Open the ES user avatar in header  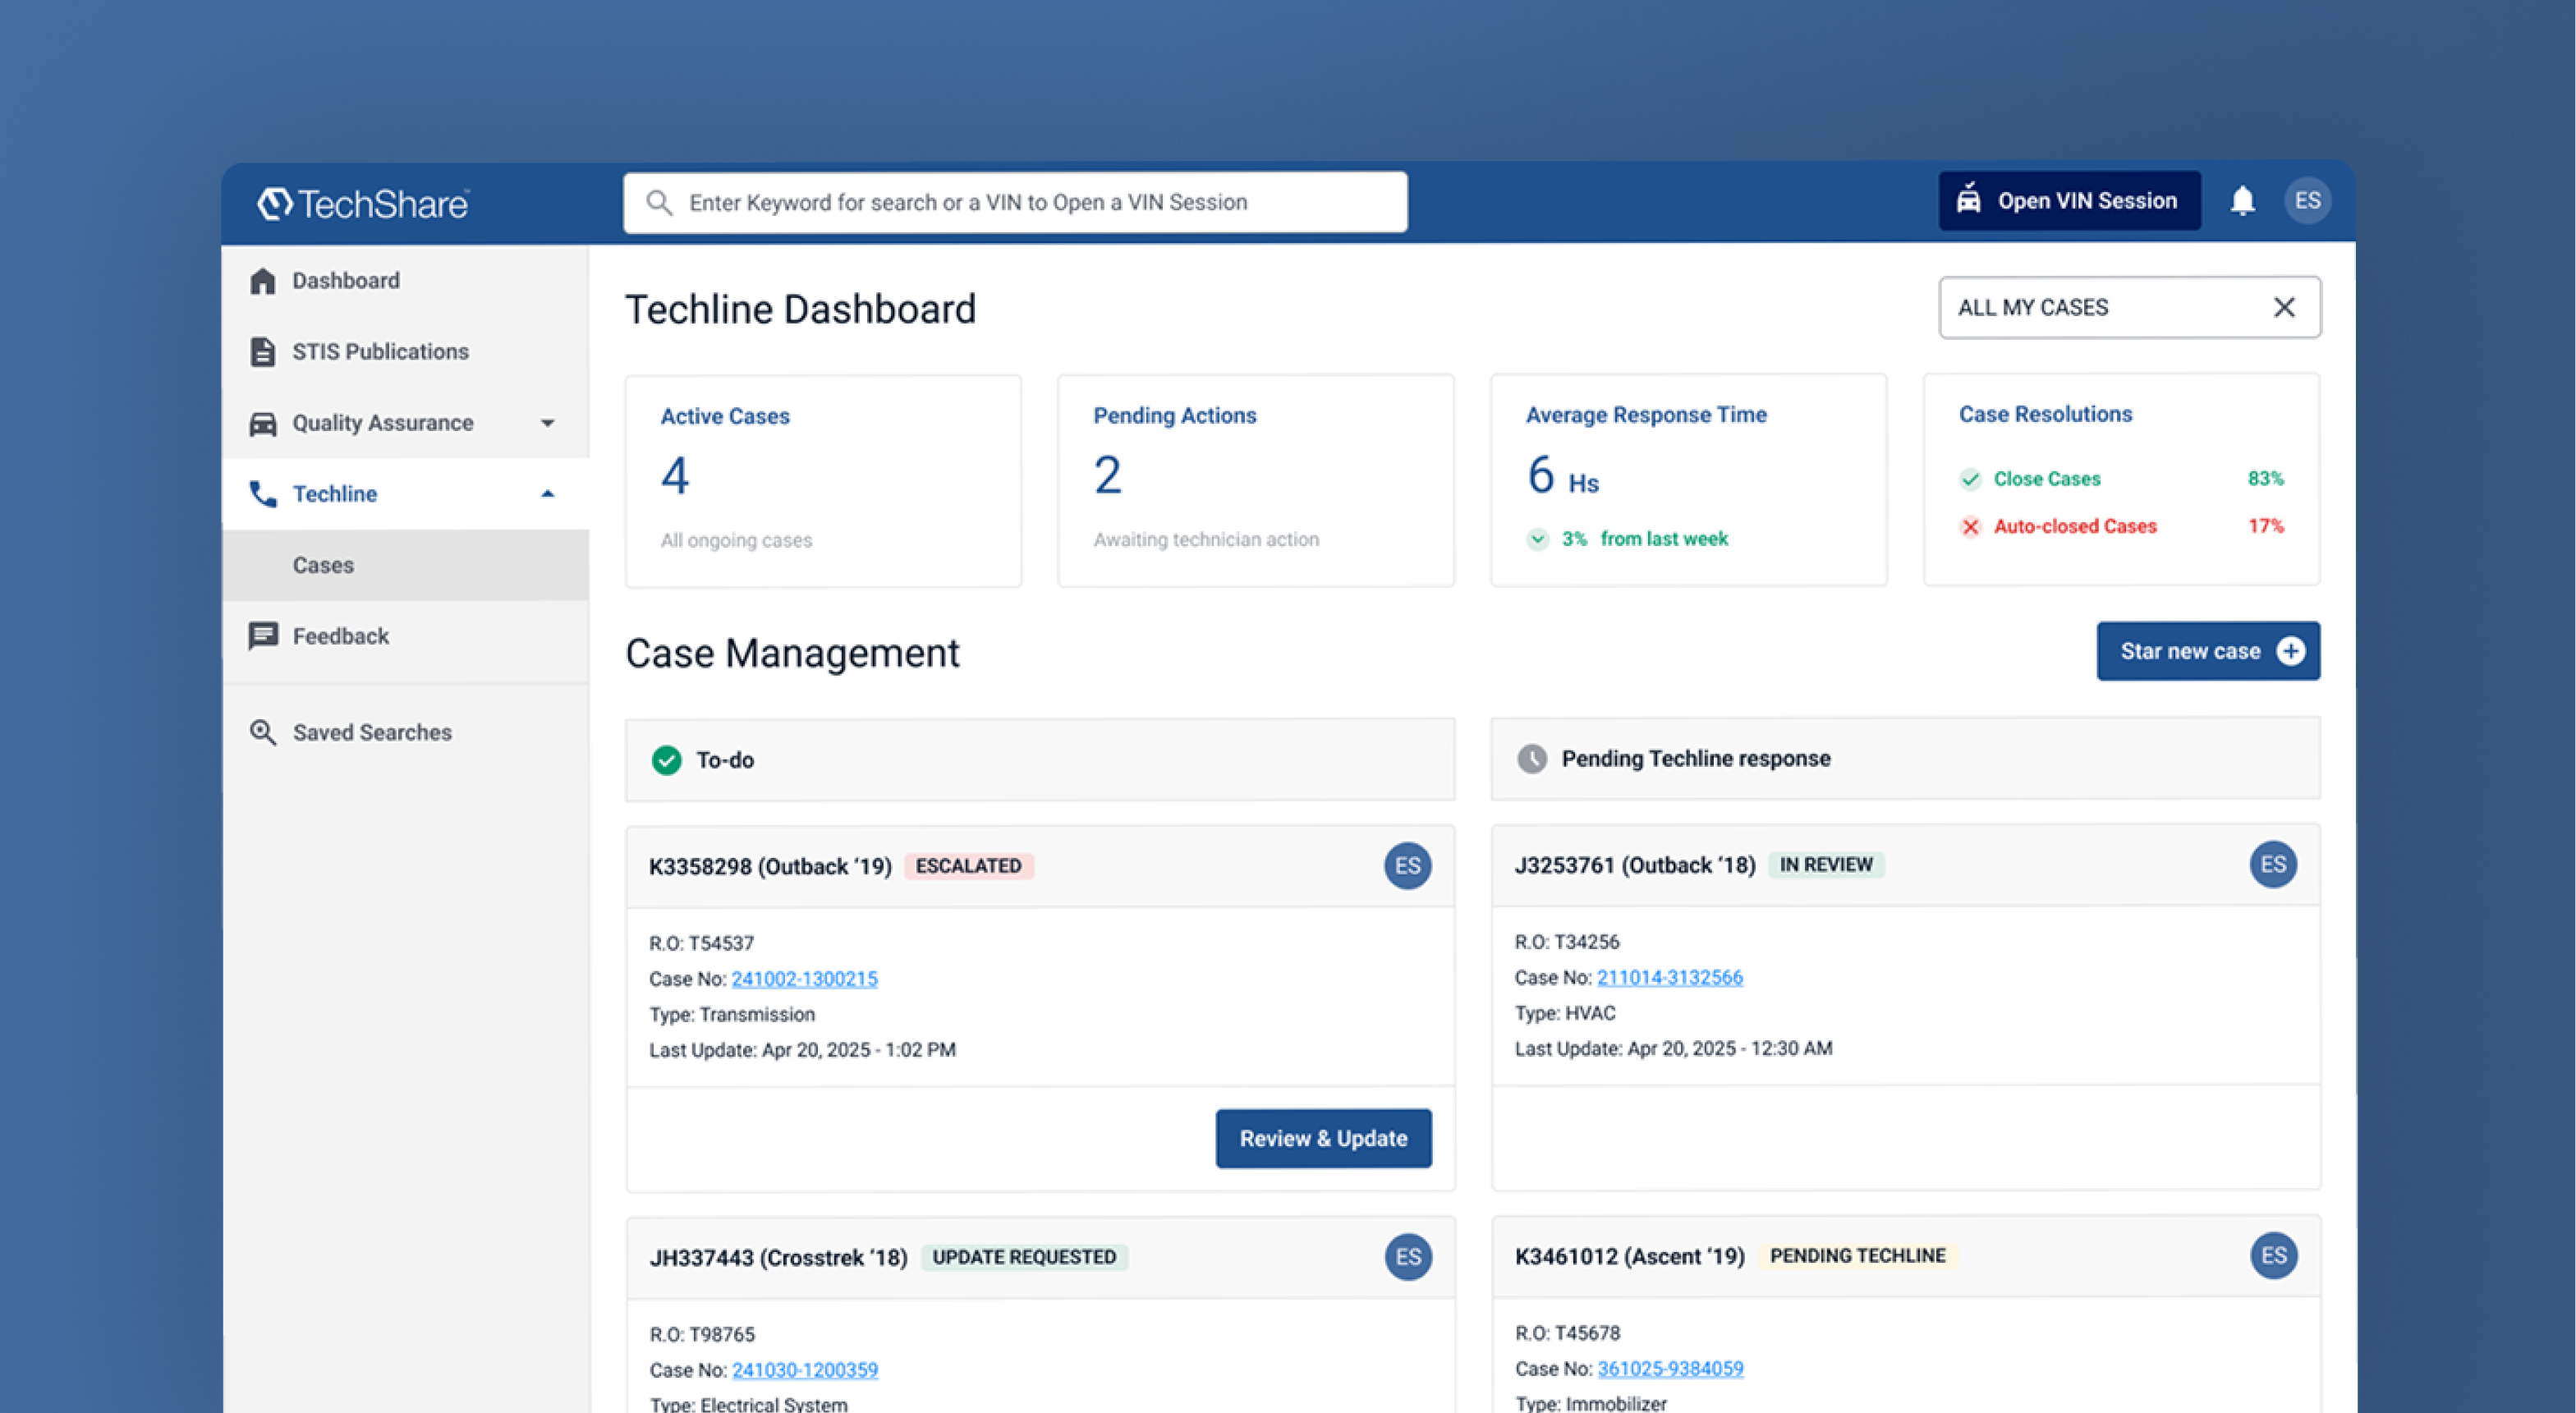pos(2308,201)
